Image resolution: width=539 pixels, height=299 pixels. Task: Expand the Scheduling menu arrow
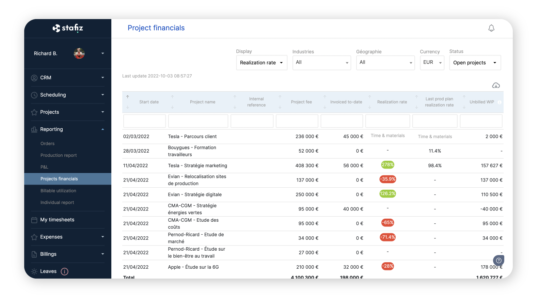(102, 95)
